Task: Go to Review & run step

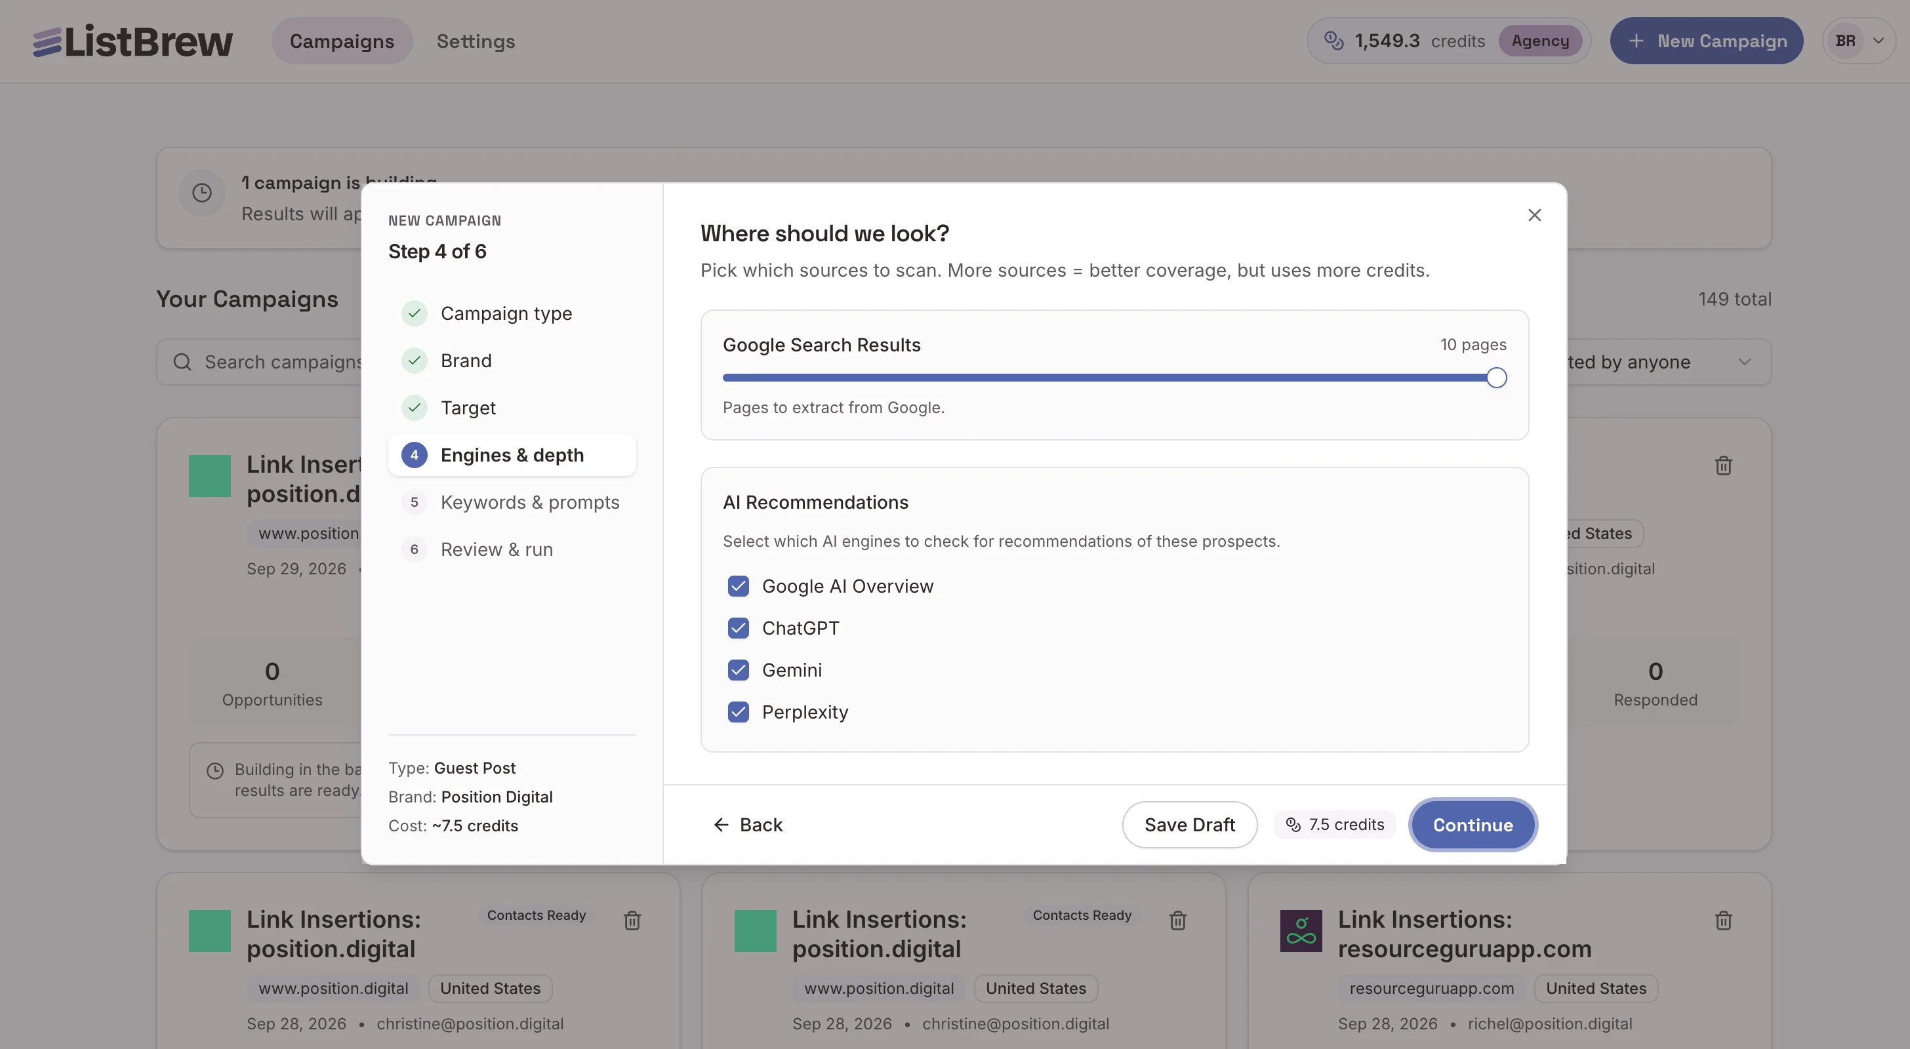Action: [x=512, y=549]
